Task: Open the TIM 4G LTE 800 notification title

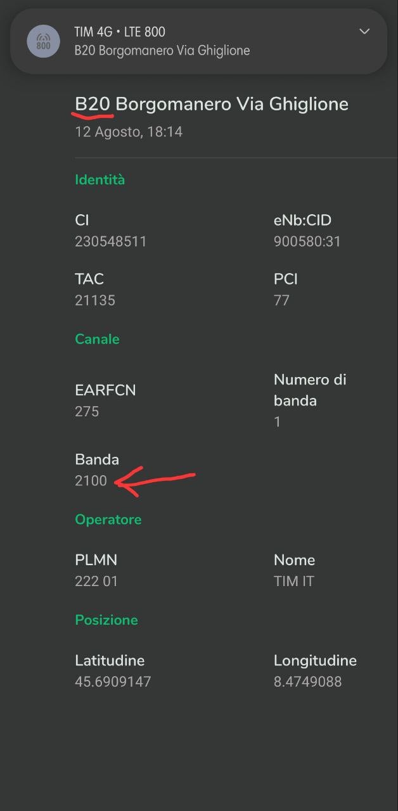Action: click(120, 32)
